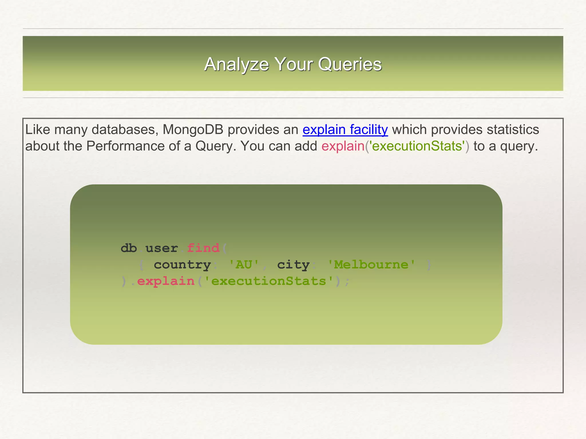Open the 'explain facility' hyperlink
Image resolution: width=586 pixels, height=439 pixels.
345,130
